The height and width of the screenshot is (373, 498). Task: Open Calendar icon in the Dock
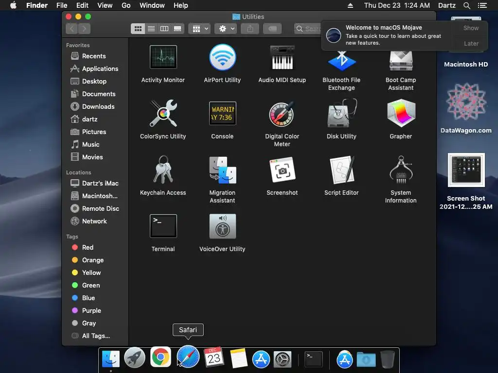point(214,357)
